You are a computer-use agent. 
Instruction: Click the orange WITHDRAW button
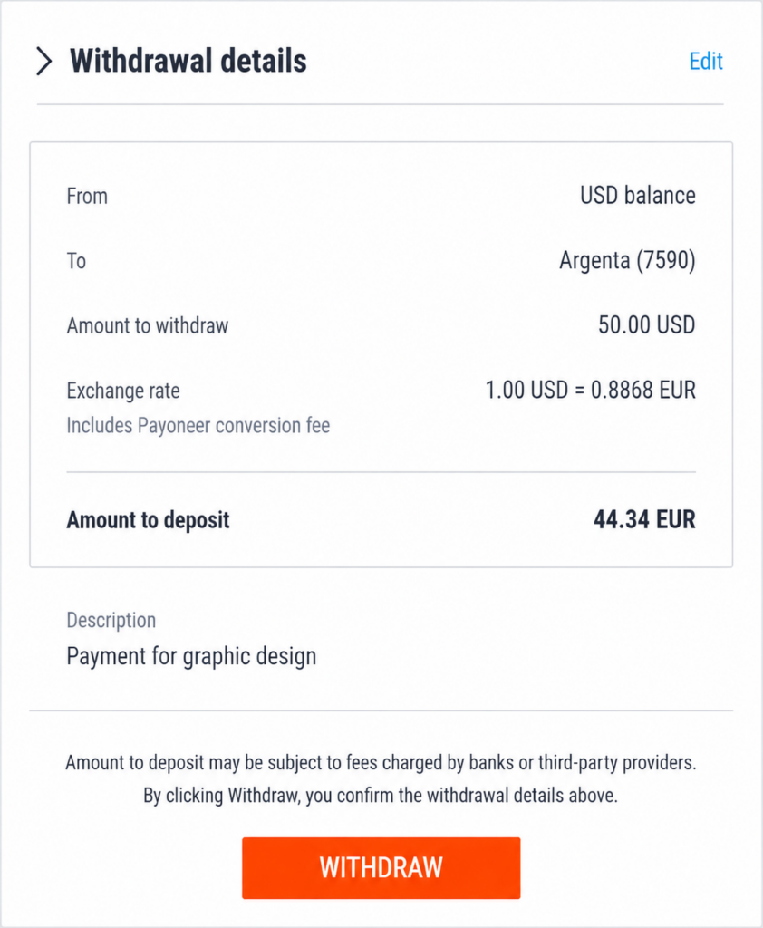pos(381,867)
